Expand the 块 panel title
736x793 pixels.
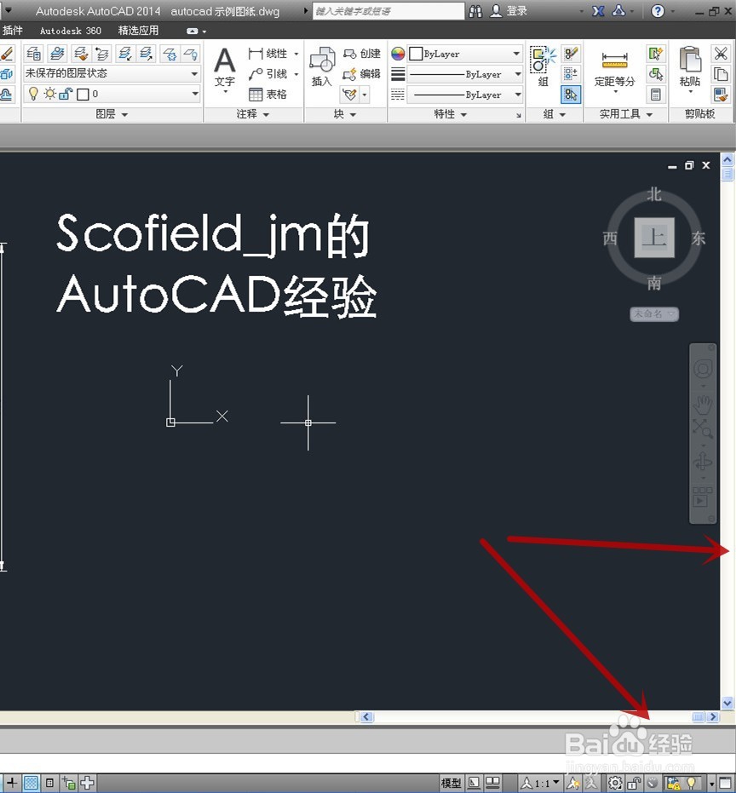click(x=345, y=114)
